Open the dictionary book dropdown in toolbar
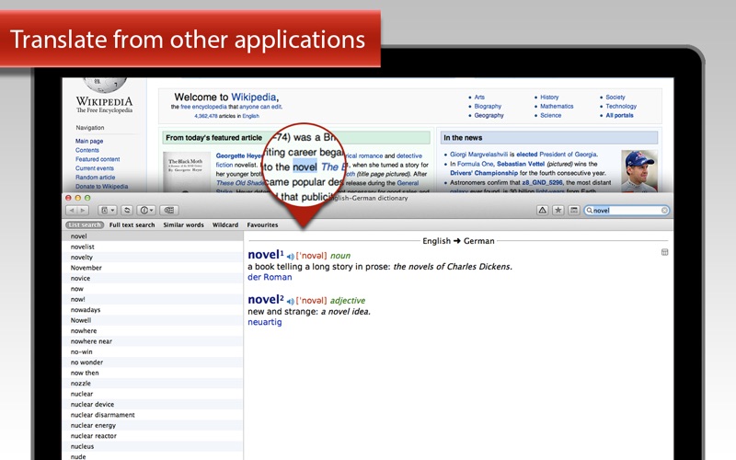The height and width of the screenshot is (460, 736). coord(106,211)
